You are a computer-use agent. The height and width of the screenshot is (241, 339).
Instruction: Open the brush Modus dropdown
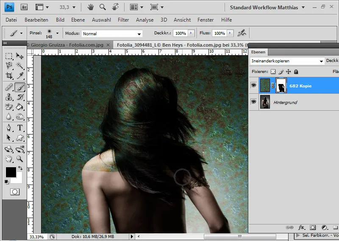(x=112, y=34)
